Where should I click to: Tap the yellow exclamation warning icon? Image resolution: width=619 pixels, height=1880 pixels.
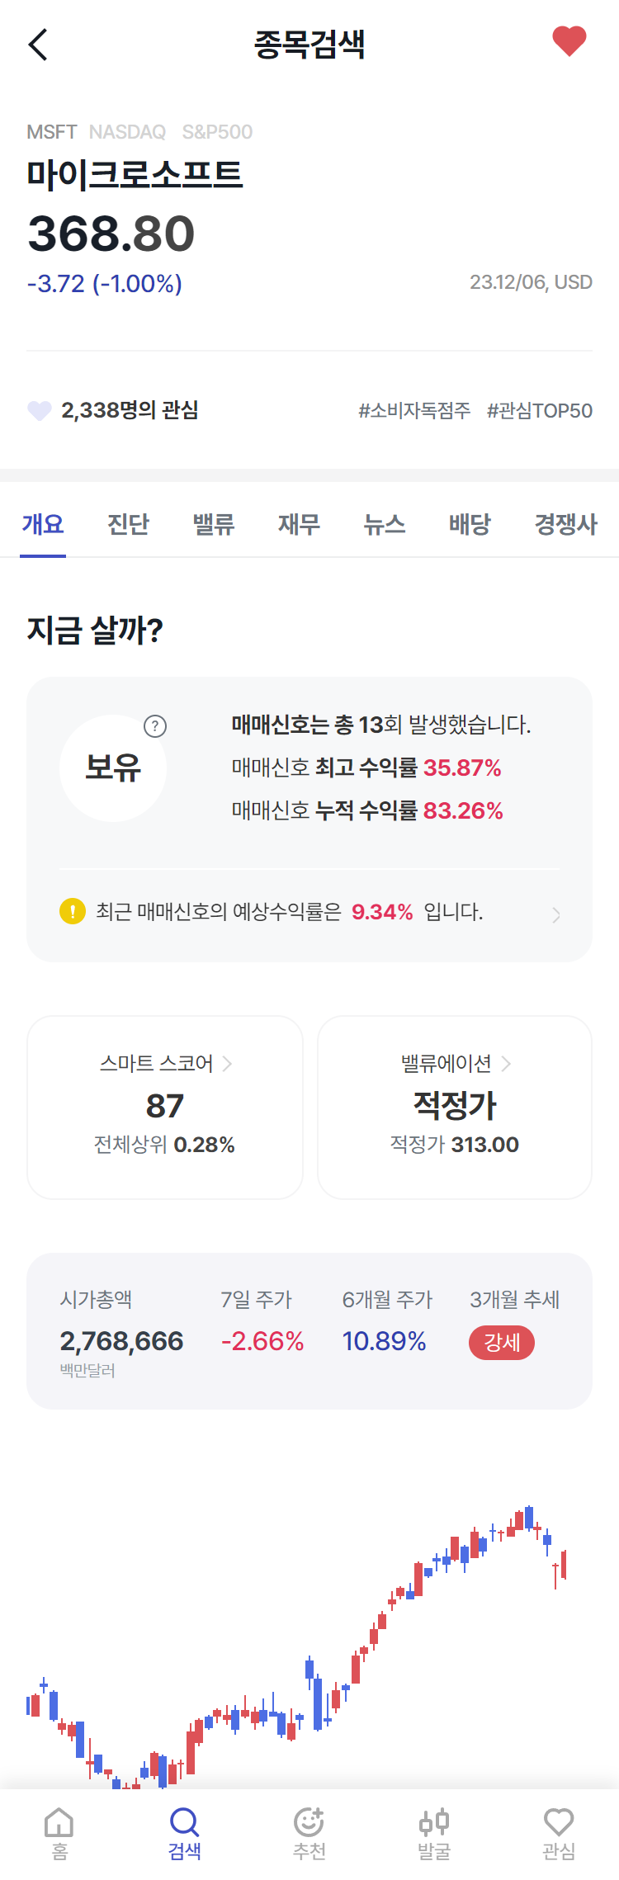[73, 911]
